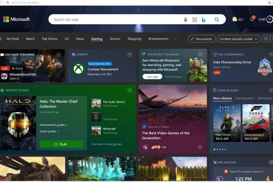The image size is (273, 182).
Task: Click the browser address bar
Action: [136, 3]
